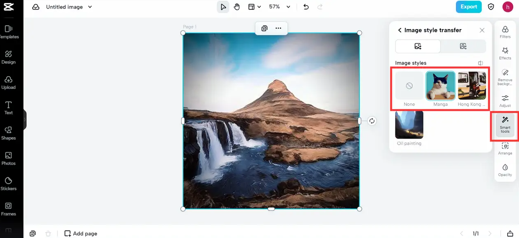Select the Hand pan tool
The image size is (519, 238).
point(237,7)
